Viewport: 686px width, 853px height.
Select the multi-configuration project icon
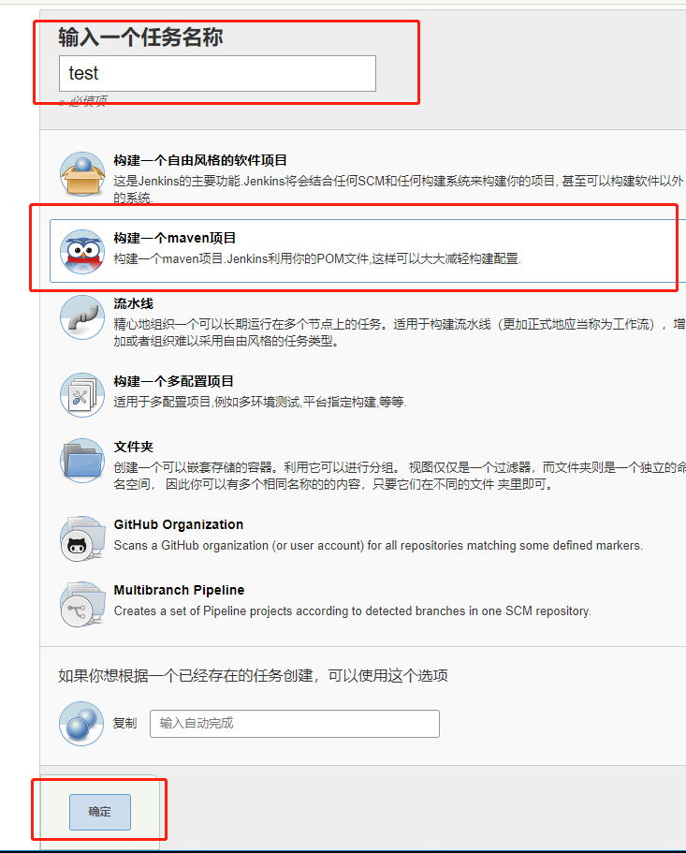point(82,395)
